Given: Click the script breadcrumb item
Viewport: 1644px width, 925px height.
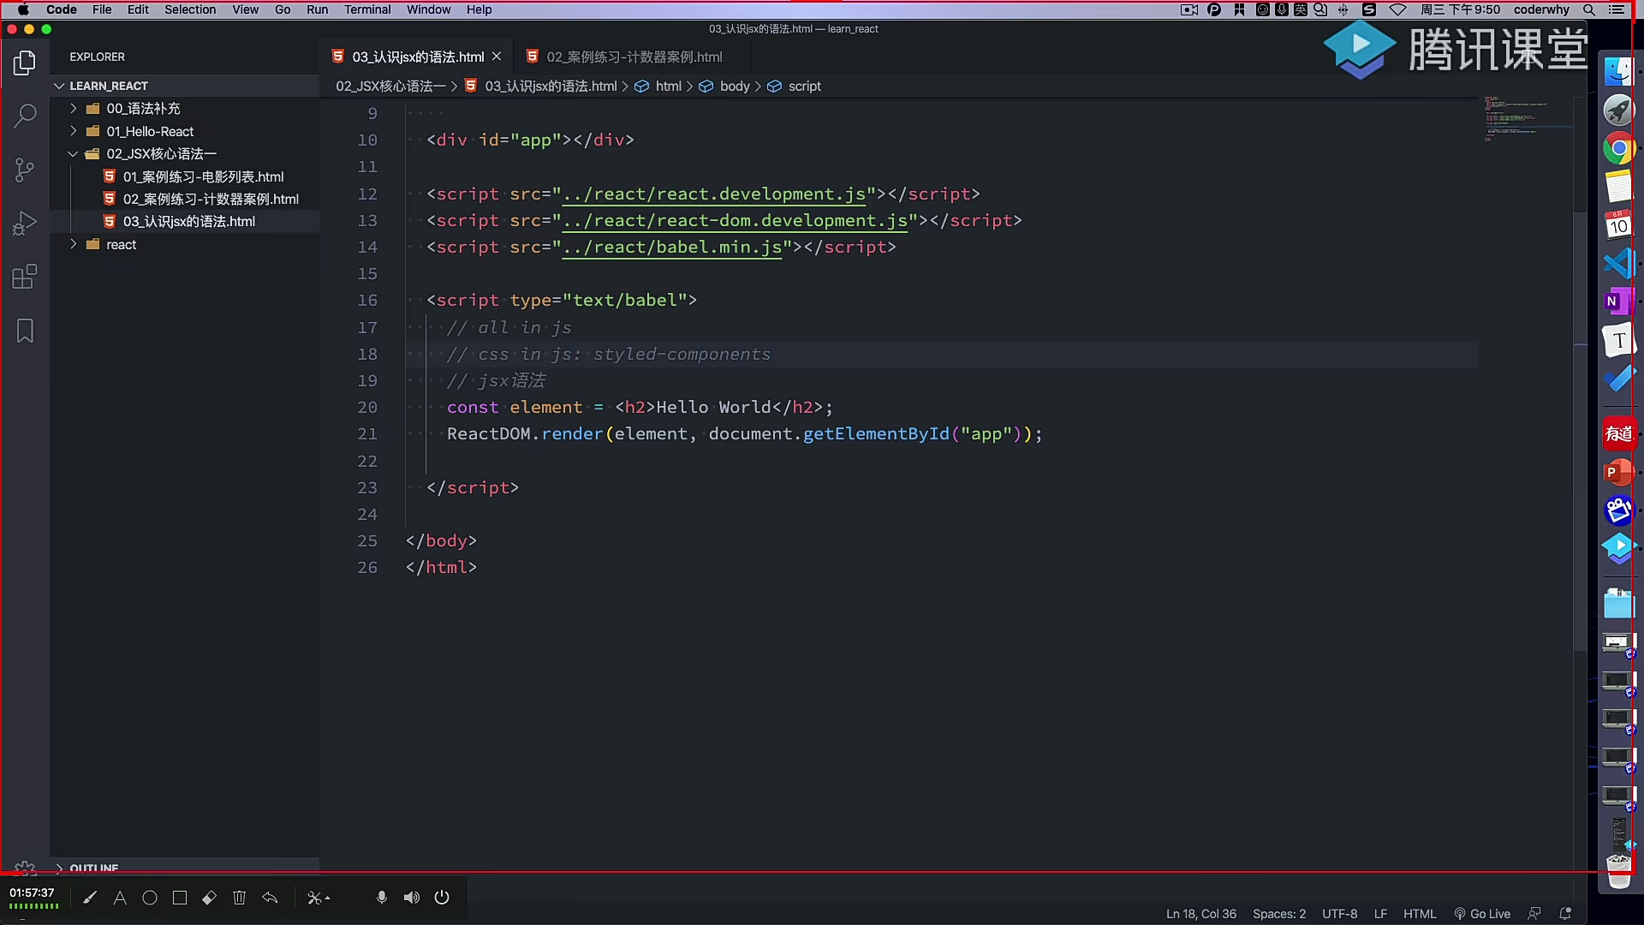Looking at the screenshot, I should pos(794,87).
